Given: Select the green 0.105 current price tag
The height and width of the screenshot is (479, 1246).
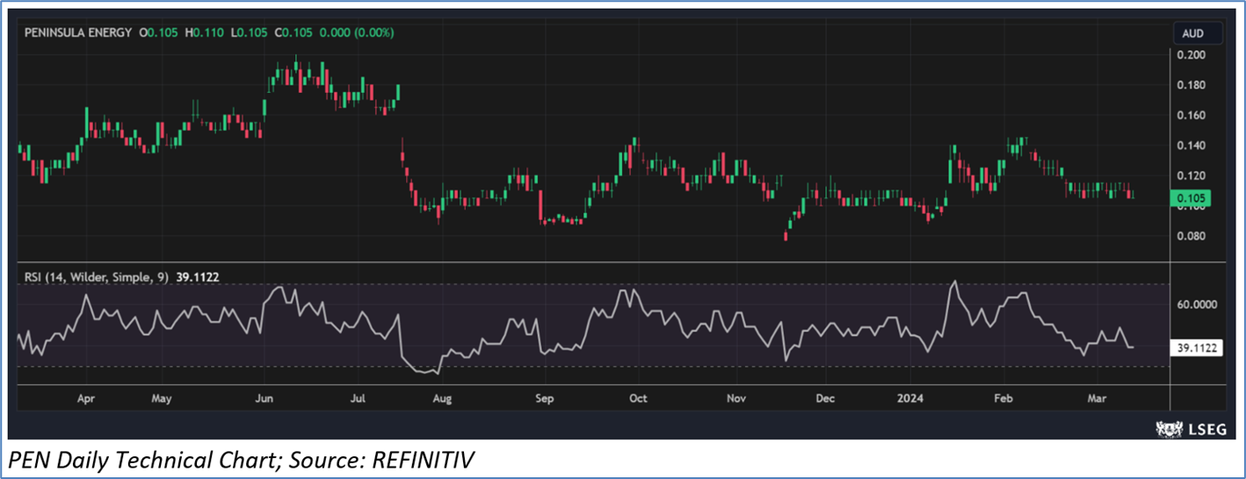Looking at the screenshot, I should click(x=1191, y=198).
